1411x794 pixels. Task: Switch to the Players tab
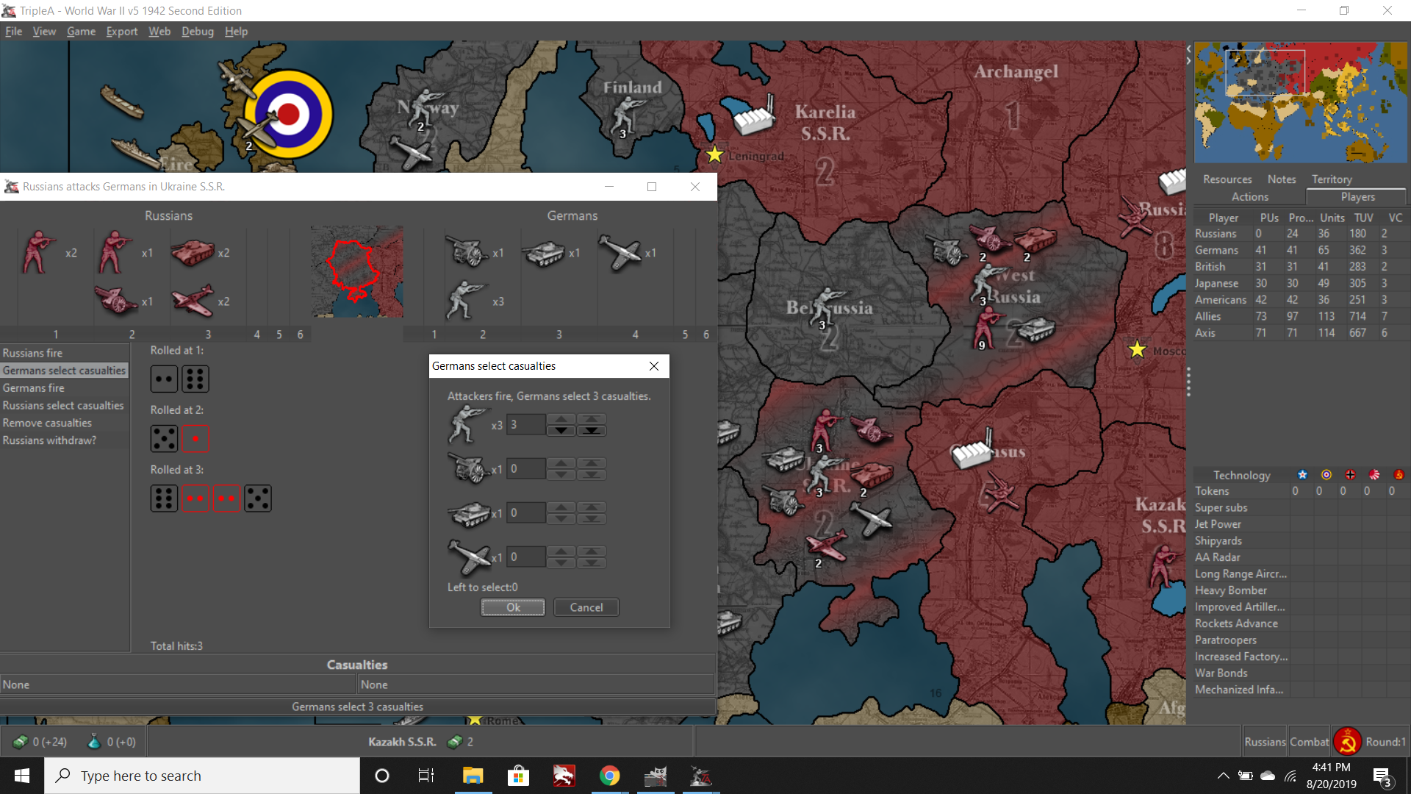pyautogui.click(x=1357, y=197)
